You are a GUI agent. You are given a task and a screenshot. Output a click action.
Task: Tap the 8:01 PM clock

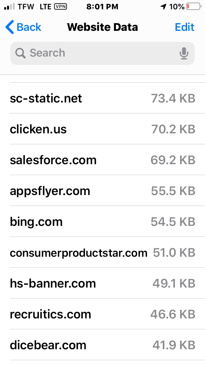point(102,7)
